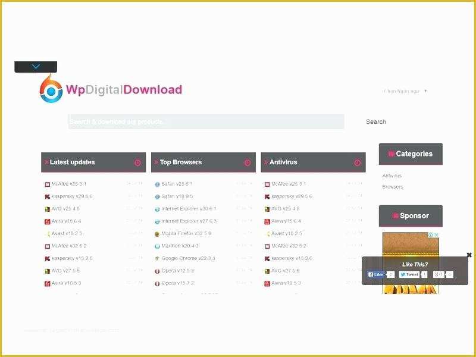Click the circular icon in Antivirus header
The height and width of the screenshot is (357, 476).
tap(358, 162)
